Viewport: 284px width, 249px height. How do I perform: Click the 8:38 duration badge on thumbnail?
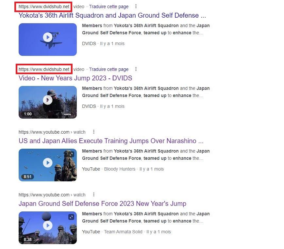[x=27, y=240]
